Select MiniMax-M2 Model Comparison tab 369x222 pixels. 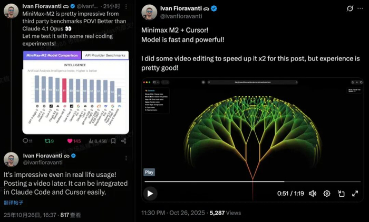[52, 55]
